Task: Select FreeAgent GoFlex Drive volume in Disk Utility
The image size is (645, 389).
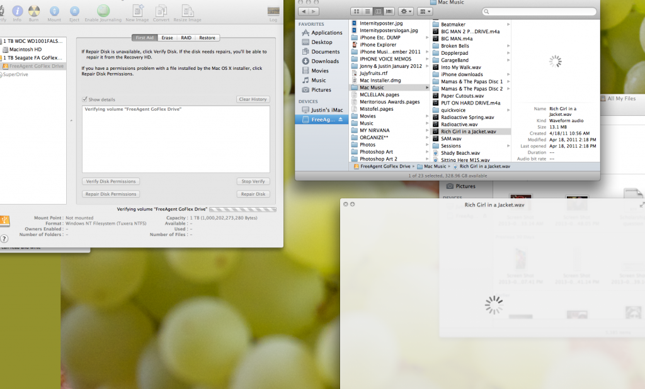Action: click(33, 66)
